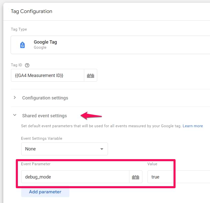Click the debug_mode Event Parameter field
This screenshot has height=203, width=210.
[x=75, y=177]
